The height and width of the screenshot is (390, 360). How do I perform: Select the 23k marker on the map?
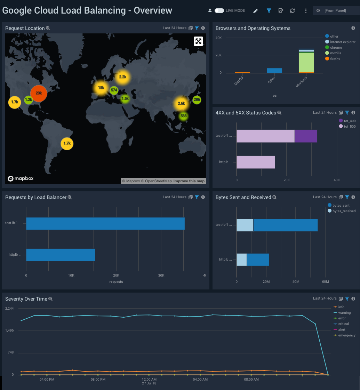pos(38,93)
